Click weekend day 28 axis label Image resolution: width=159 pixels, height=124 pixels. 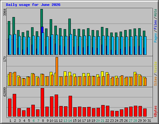click(135, 121)
